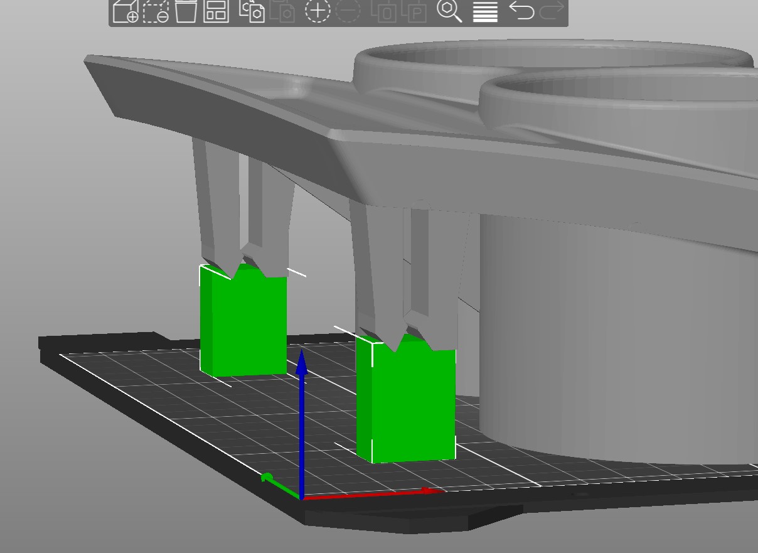Screen dimensions: 758x553
Task: Undo the last action with the arrow icon
Action: (x=521, y=11)
